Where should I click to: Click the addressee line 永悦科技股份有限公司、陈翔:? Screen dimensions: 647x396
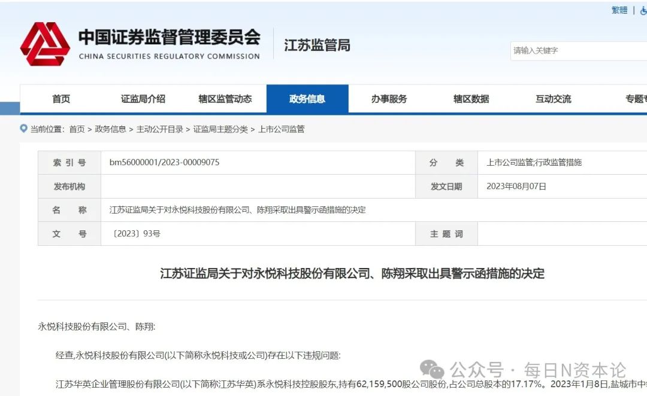pos(96,327)
